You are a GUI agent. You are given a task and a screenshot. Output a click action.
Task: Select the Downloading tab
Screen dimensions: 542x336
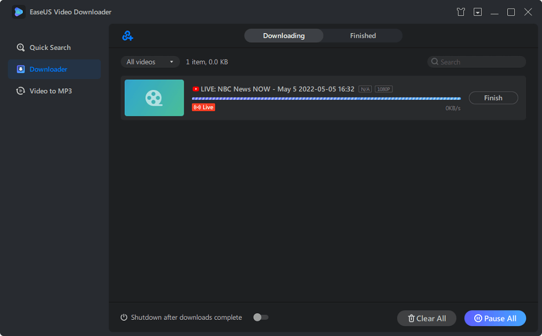[x=283, y=36]
